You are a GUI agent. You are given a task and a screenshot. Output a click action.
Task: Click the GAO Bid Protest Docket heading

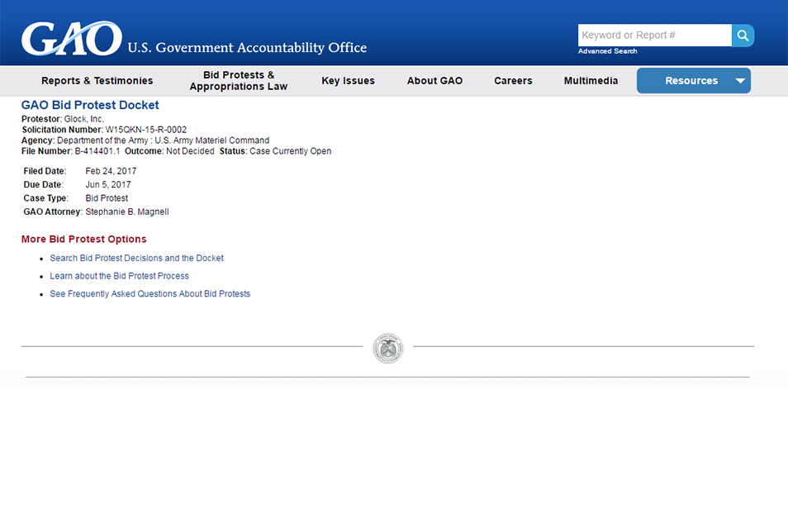coord(90,105)
